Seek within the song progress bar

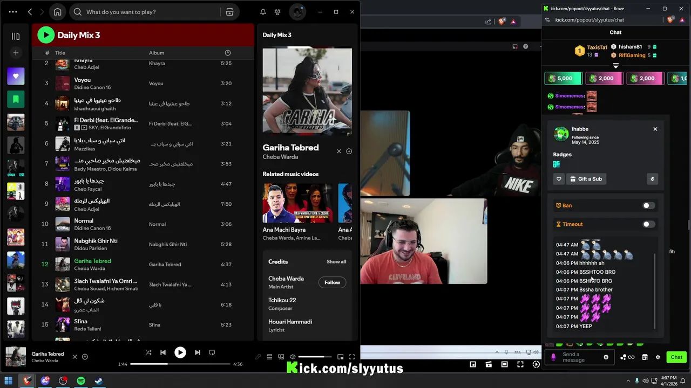[180, 364]
